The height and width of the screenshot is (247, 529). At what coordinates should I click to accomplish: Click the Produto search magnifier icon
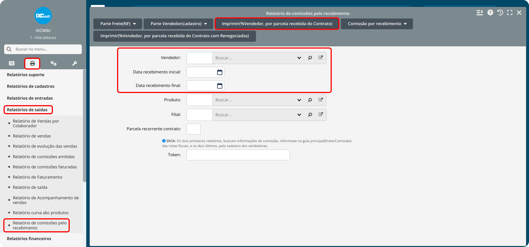[310, 100]
